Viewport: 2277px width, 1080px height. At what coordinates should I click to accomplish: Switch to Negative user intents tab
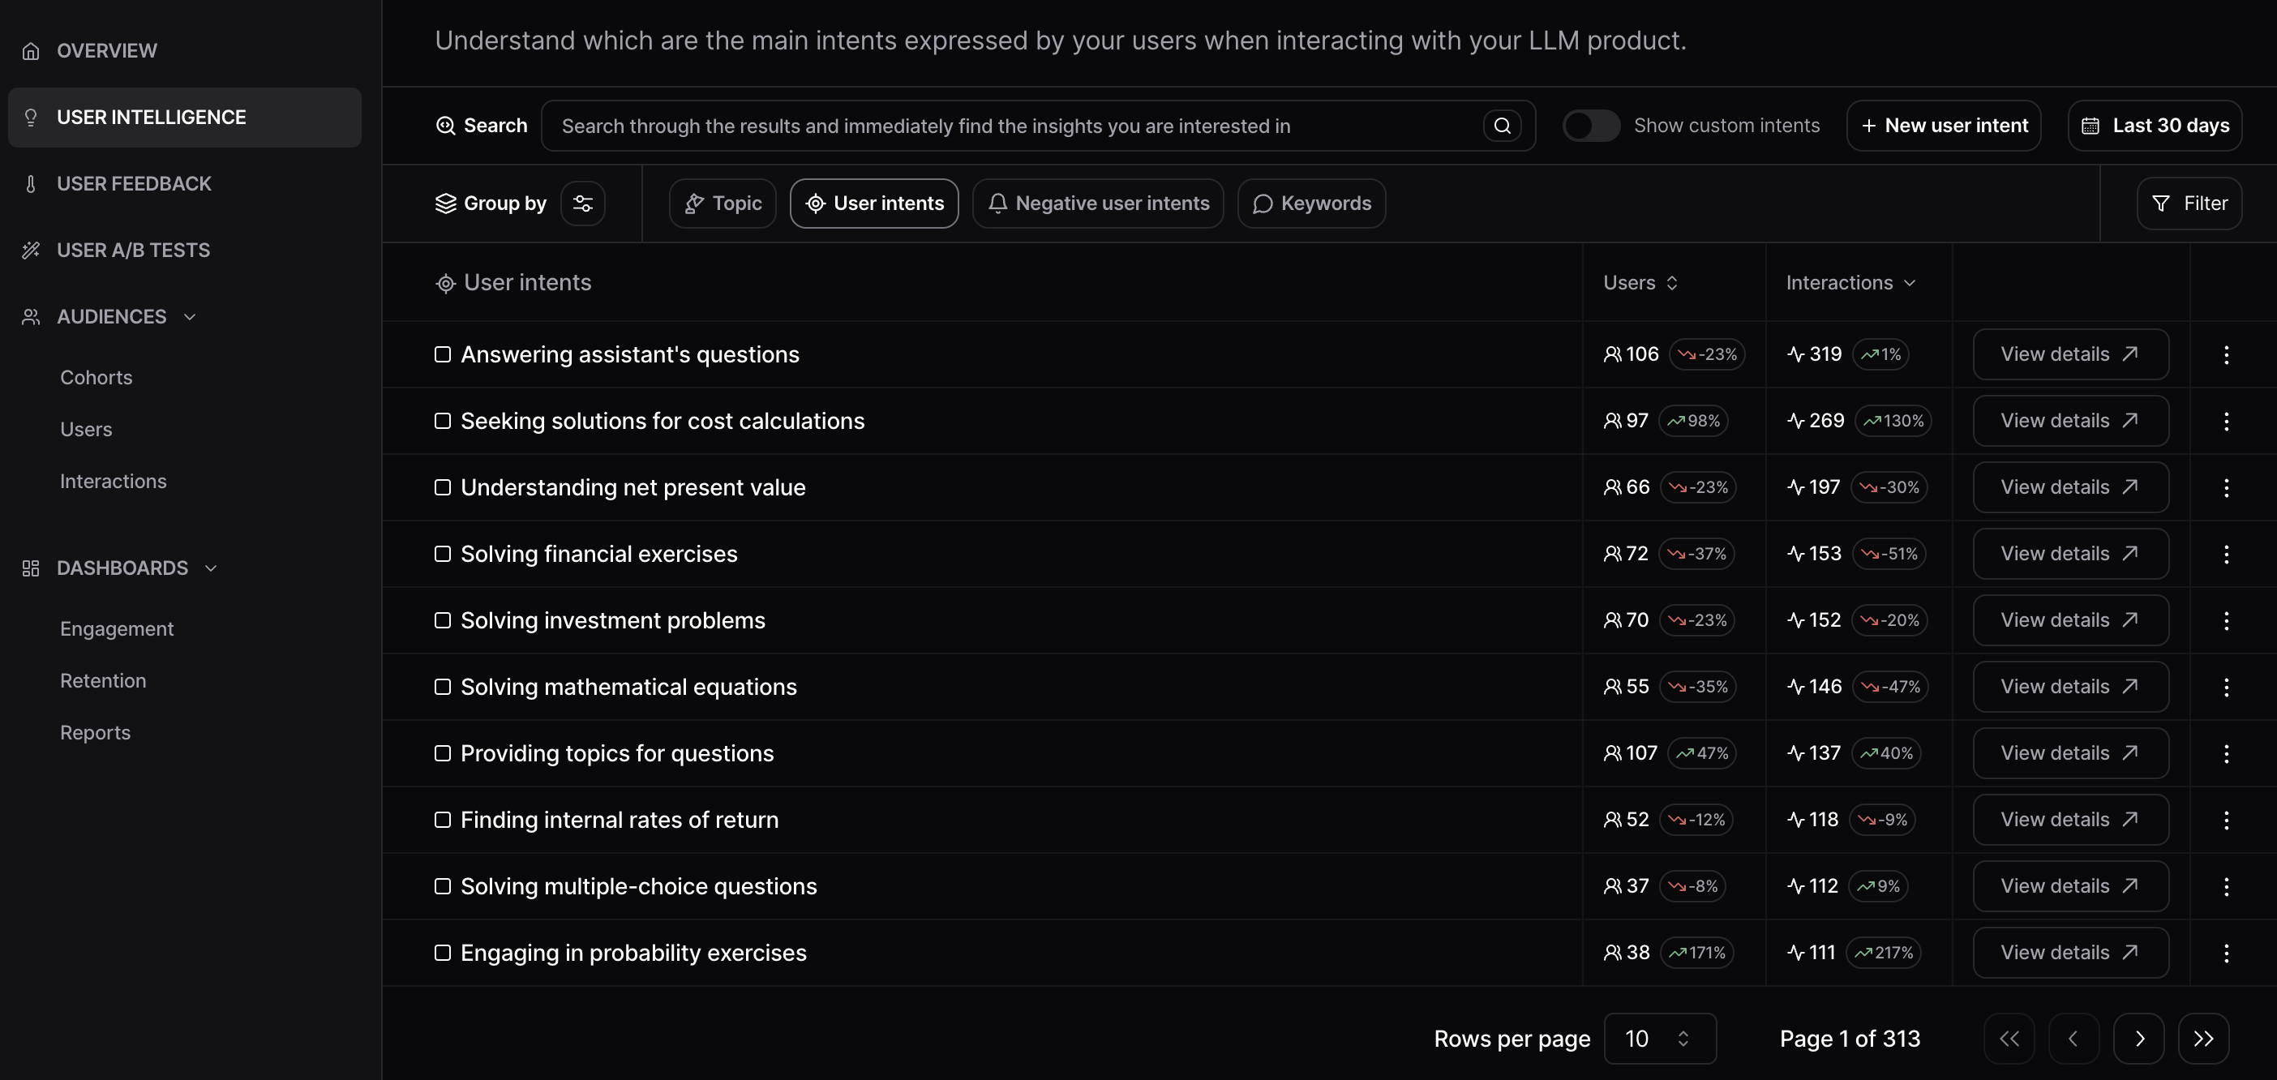1098,204
